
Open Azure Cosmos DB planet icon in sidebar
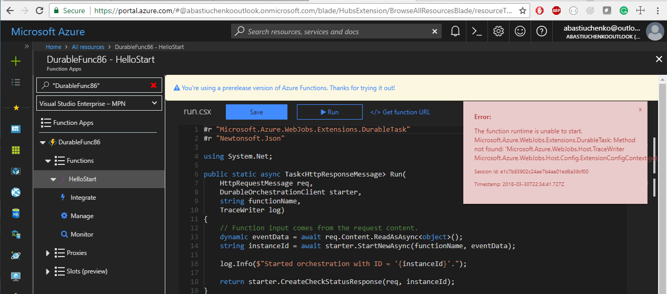16,256
